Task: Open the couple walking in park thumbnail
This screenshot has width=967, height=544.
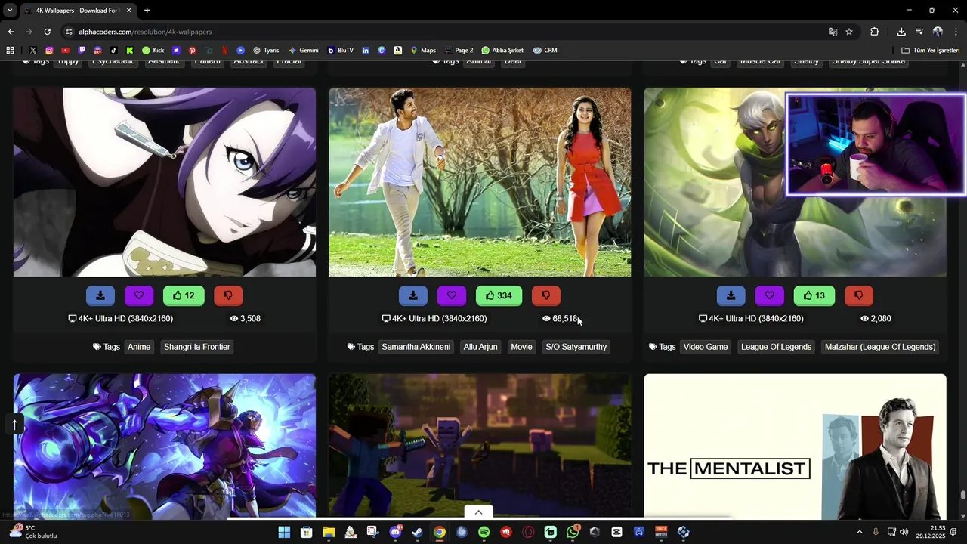Action: point(480,182)
